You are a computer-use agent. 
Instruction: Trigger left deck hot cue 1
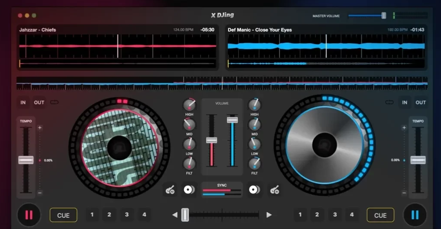point(92,215)
